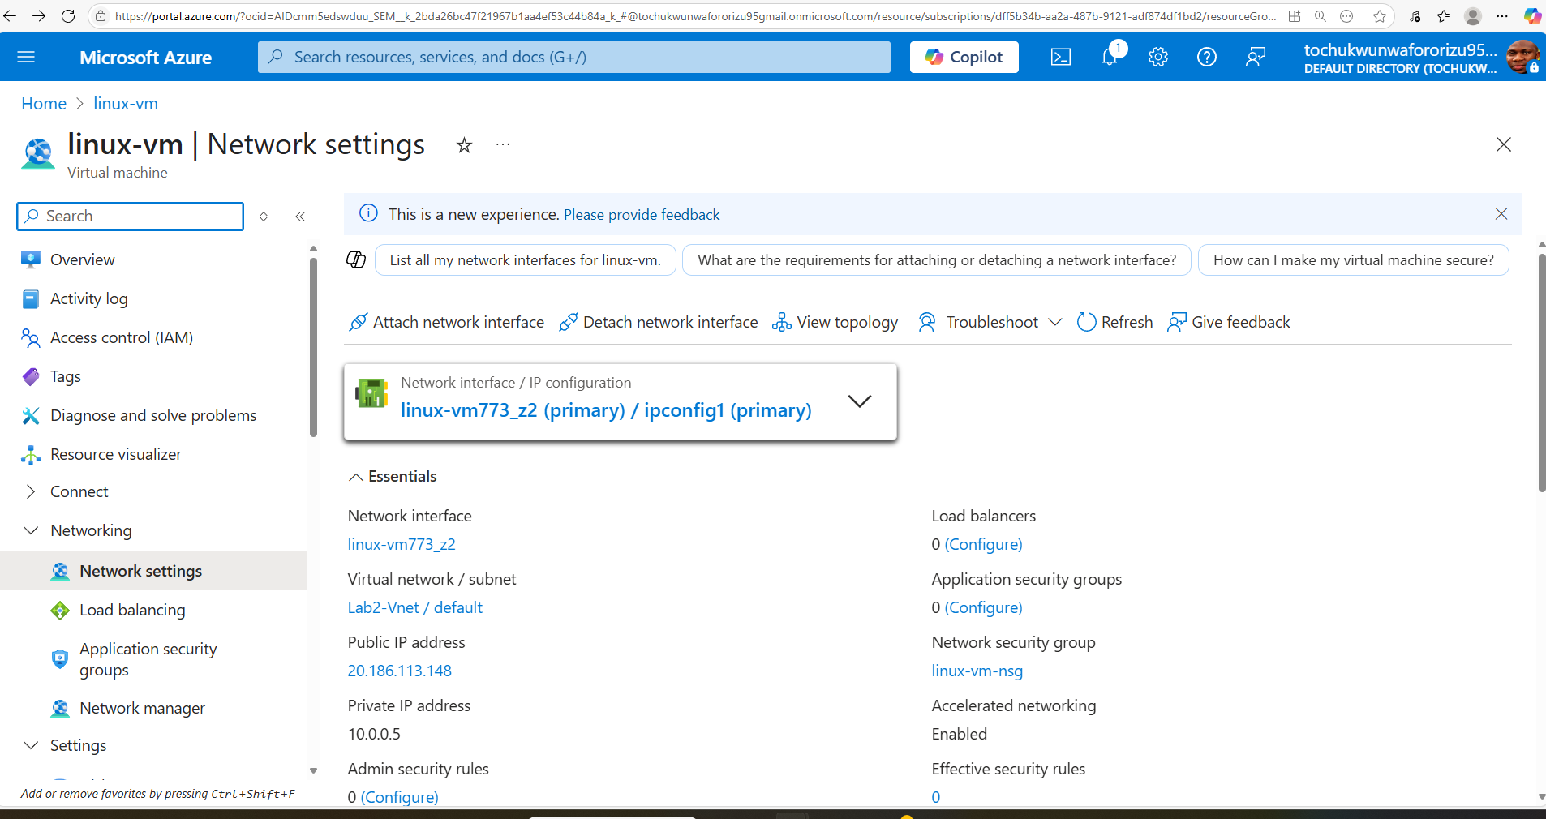Screen dimensions: 1546x819
Task: Favorite this page with the star icon
Action: [x=464, y=145]
